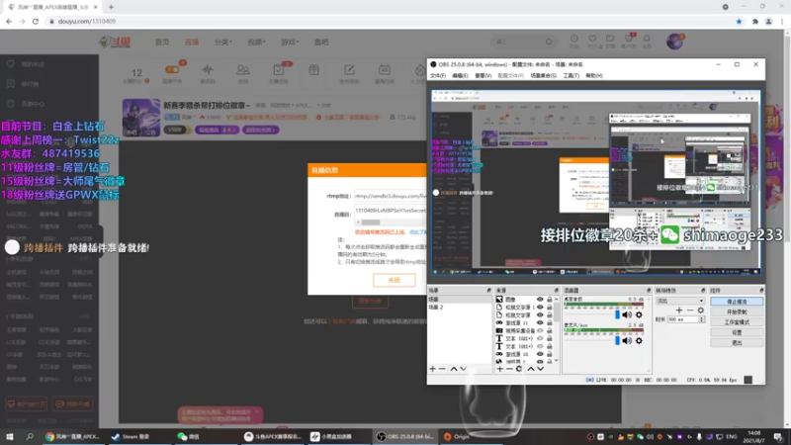Open the OBS View menu

point(483,76)
